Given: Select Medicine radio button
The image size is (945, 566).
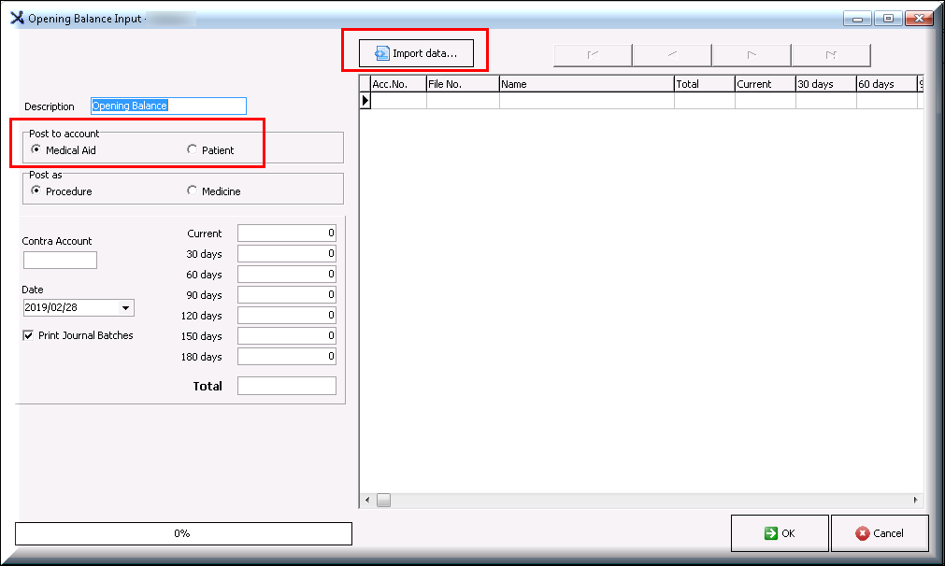Looking at the screenshot, I should [192, 191].
